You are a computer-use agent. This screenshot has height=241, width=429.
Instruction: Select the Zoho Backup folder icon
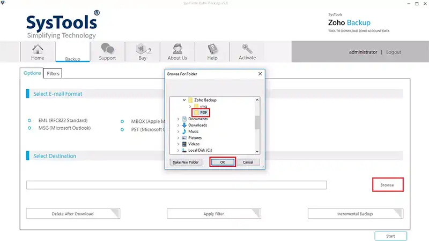(x=190, y=100)
